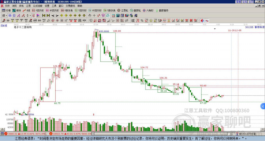The height and width of the screenshot is (141, 265).
Task: Open the calendar icon in toolbar
Action: click(x=113, y=16)
